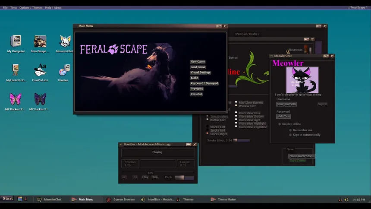371x209 pixels.
Task: Click Previews in Main Menu
Action: (197, 89)
